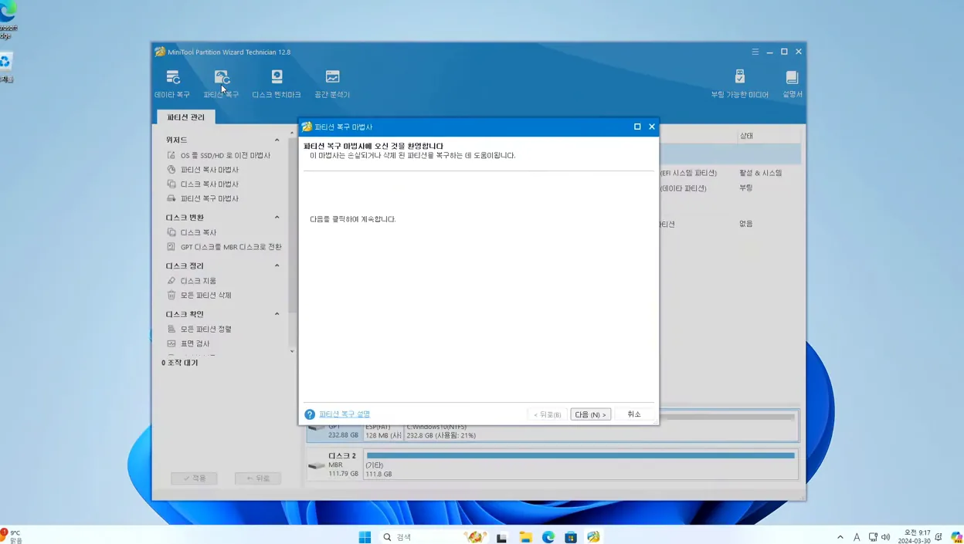Start 파티션 복사 마법사 in sidebar

pyautogui.click(x=203, y=170)
